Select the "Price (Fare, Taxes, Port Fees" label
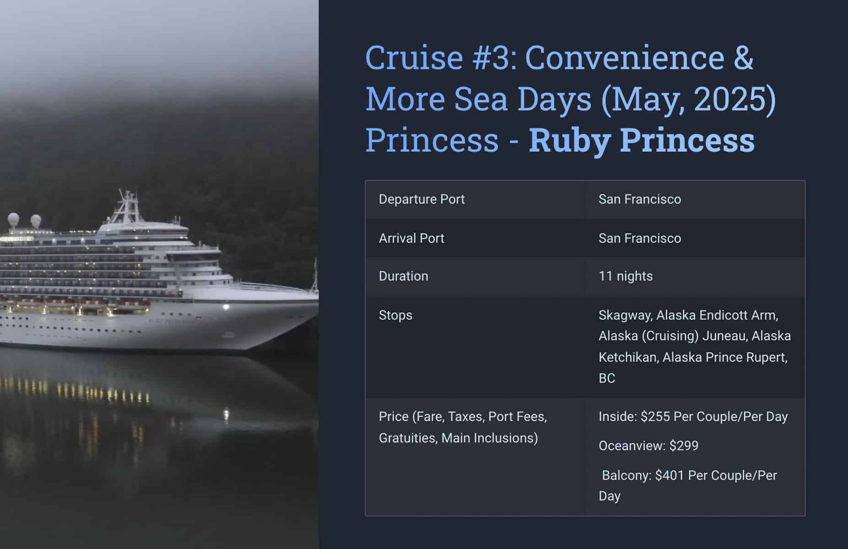Screen dimensions: 848x549 tap(462, 417)
